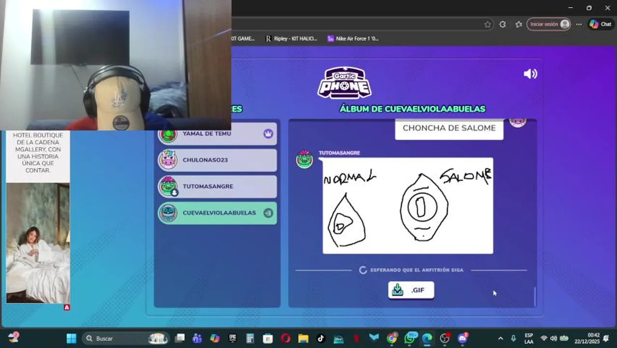The width and height of the screenshot is (617, 348).
Task: Open File Explorer from the taskbar
Action: pos(303,338)
